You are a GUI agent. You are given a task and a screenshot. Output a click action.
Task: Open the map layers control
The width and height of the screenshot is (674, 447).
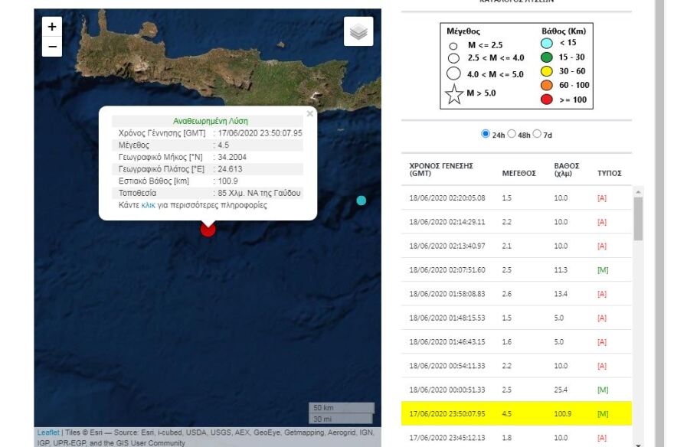tap(358, 32)
